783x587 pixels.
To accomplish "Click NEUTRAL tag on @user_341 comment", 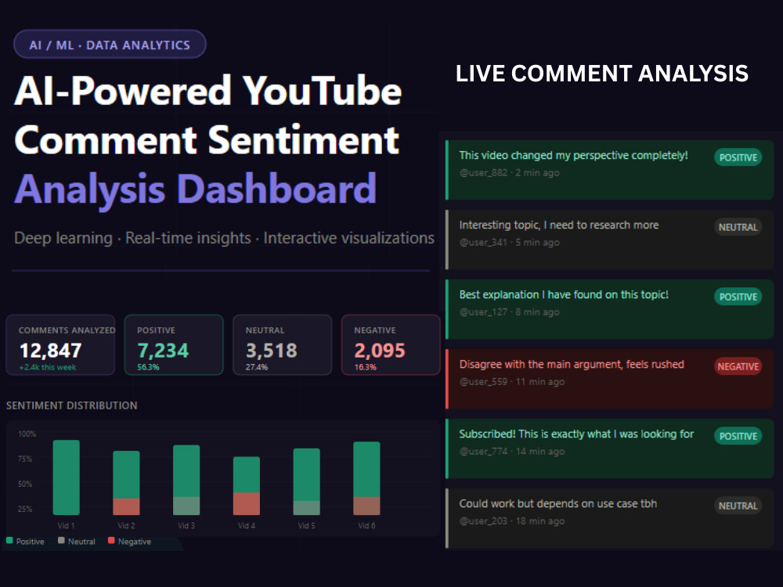I will pyautogui.click(x=738, y=227).
